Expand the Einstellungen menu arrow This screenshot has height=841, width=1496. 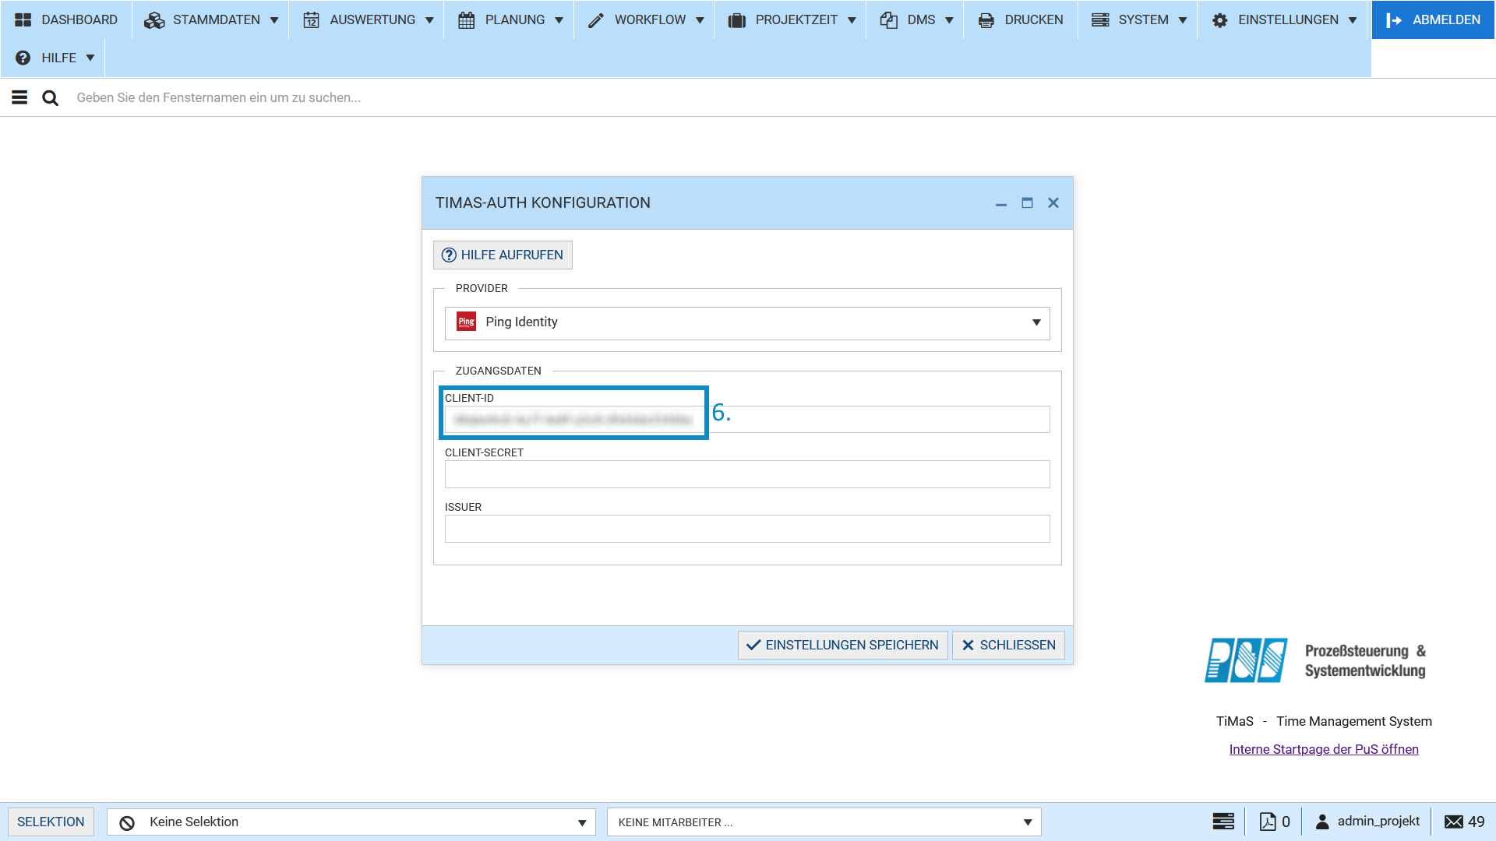(x=1353, y=20)
